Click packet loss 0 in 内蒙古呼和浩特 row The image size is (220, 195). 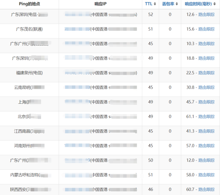[x=170, y=175]
